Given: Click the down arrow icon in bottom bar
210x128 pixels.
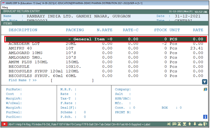Looking at the screenshot, I should click(195, 124).
